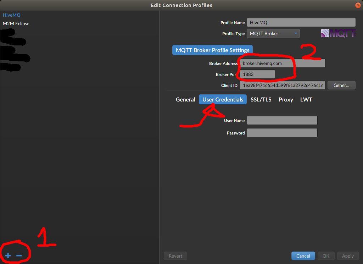Switch to the General tab
Screen dimensions: 363x264
(x=185, y=99)
